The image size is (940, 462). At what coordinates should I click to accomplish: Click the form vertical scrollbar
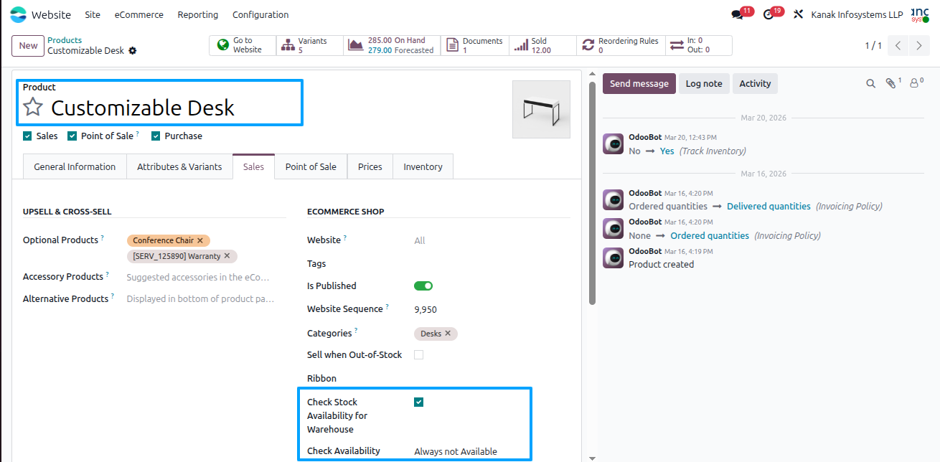592,194
